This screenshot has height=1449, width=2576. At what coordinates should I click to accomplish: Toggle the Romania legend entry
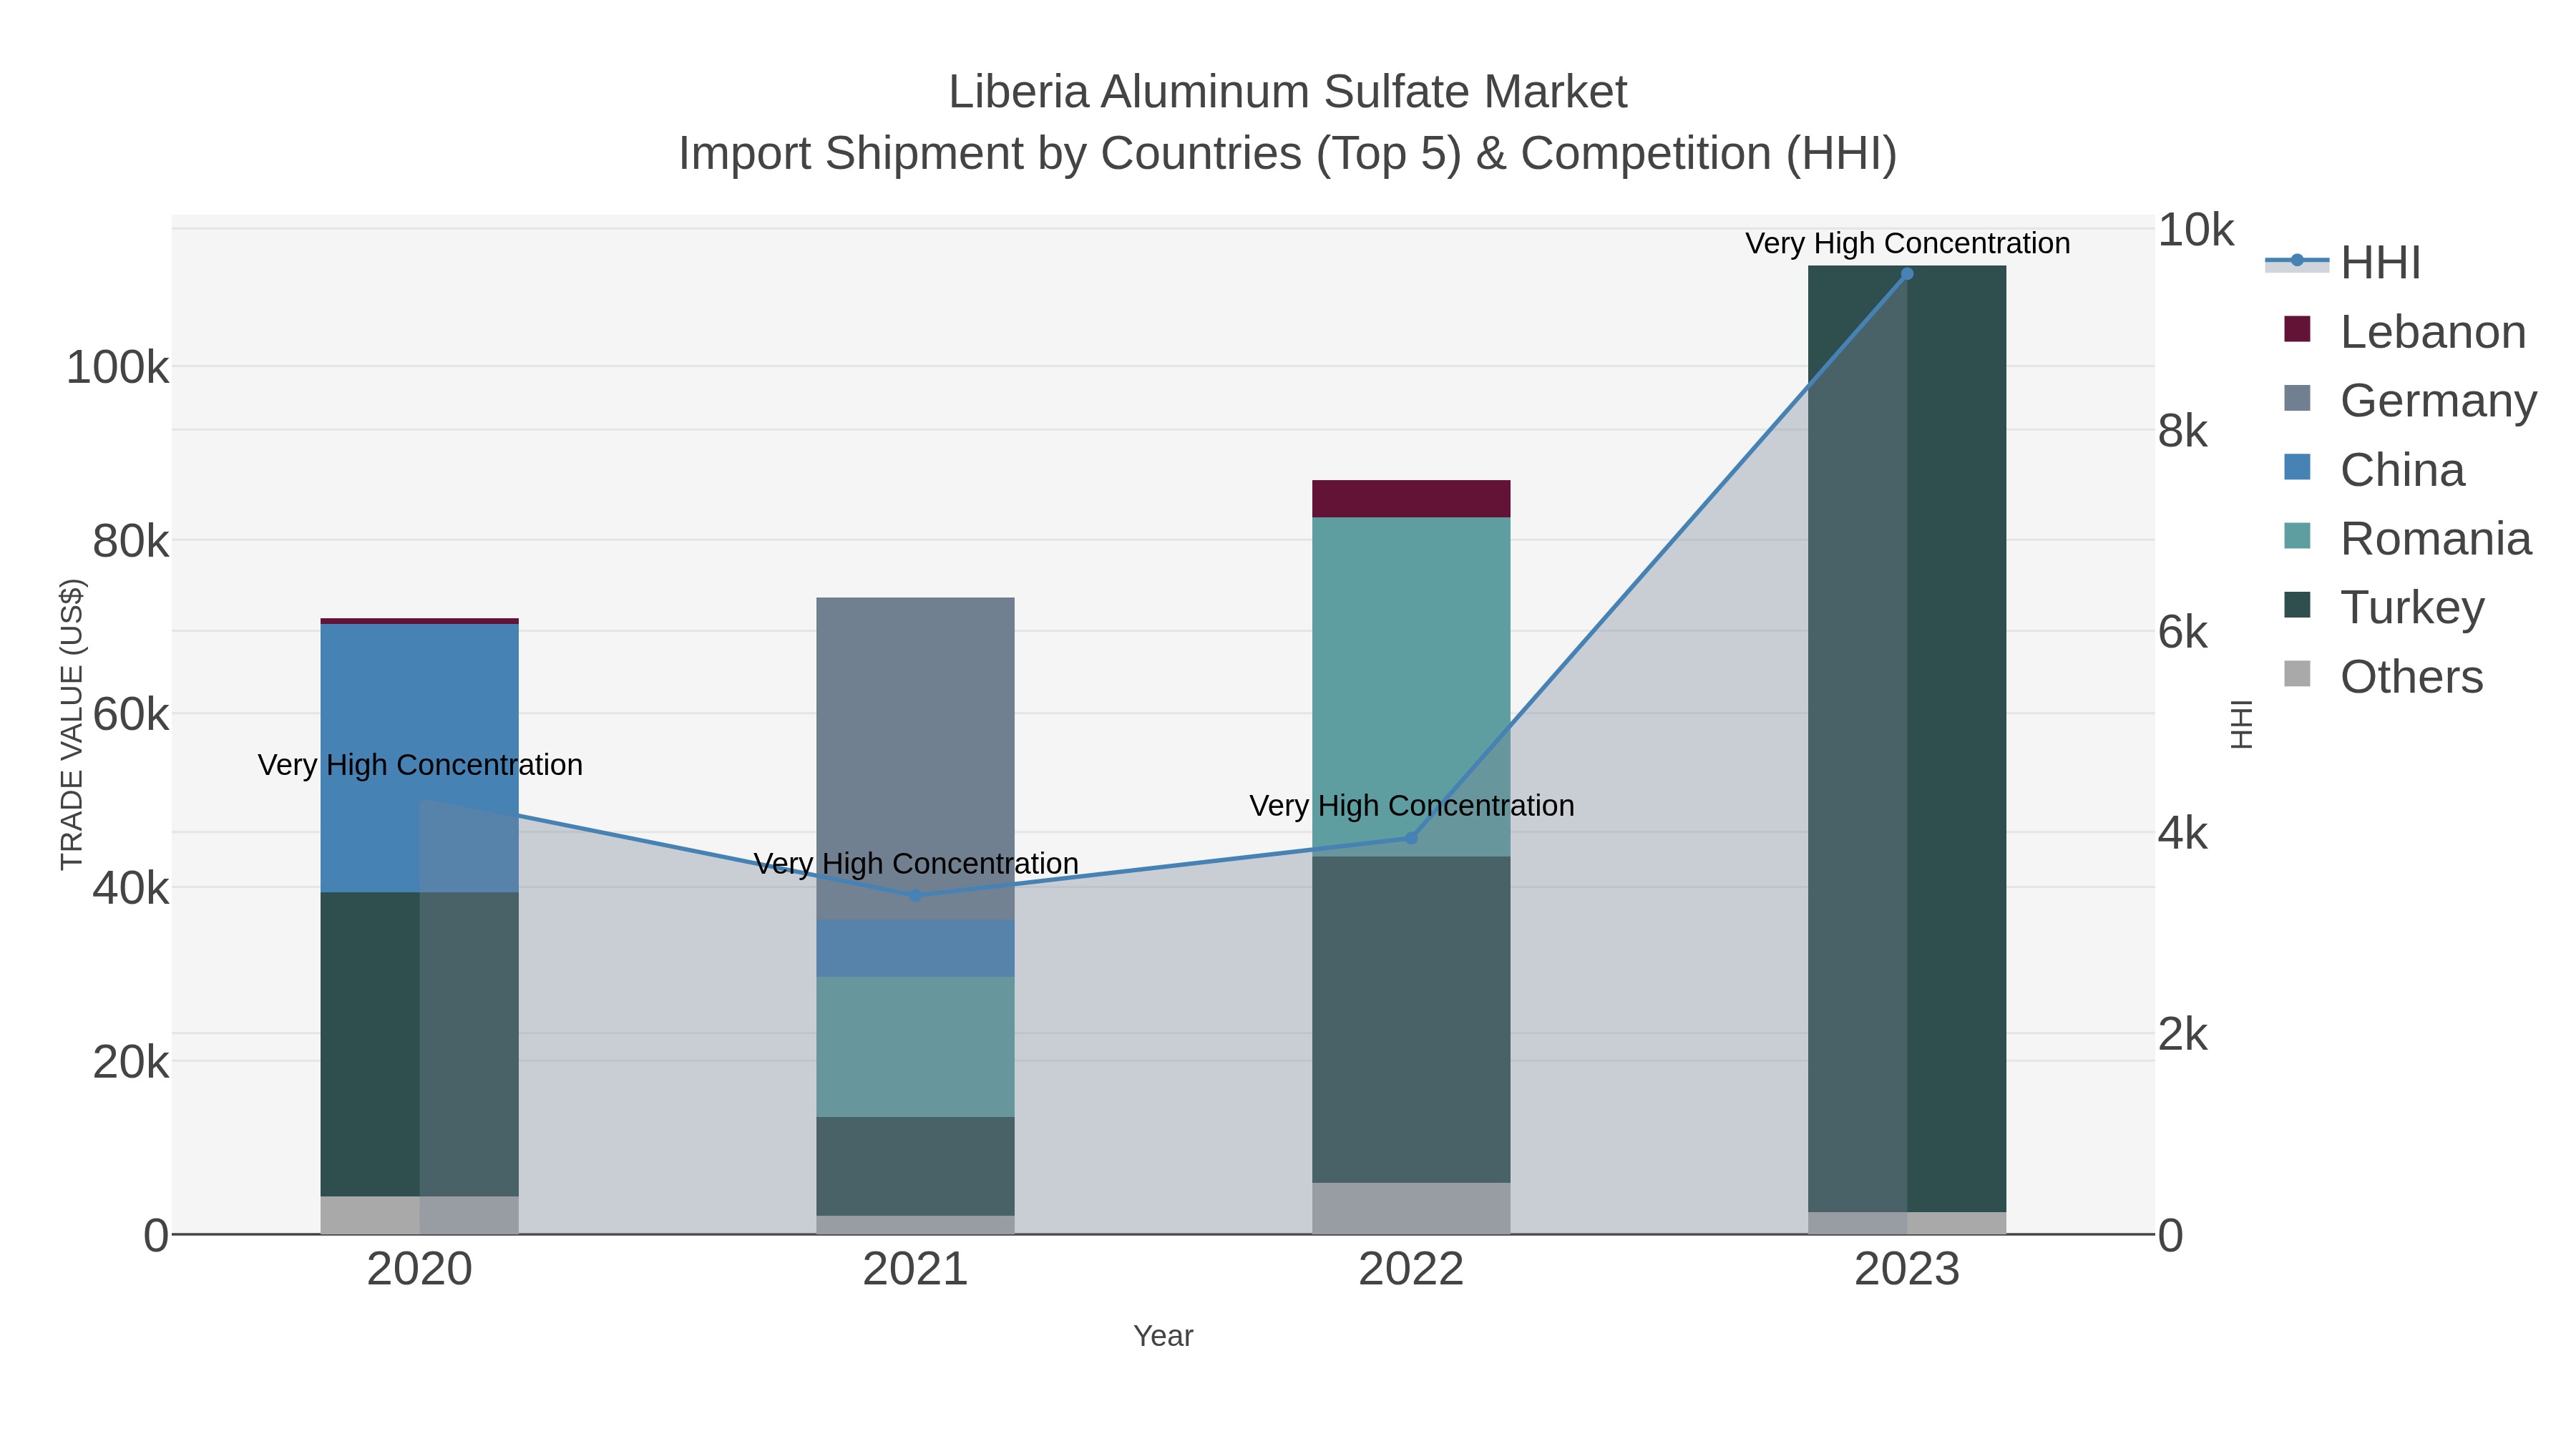[2407, 538]
